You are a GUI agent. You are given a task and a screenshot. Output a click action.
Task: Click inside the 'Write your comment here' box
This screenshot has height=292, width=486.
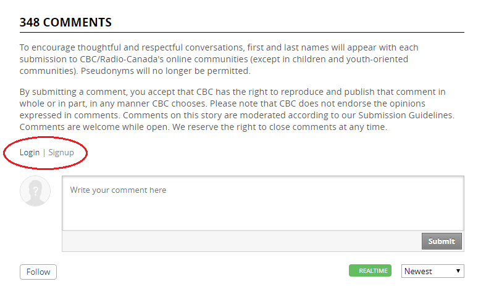click(263, 203)
